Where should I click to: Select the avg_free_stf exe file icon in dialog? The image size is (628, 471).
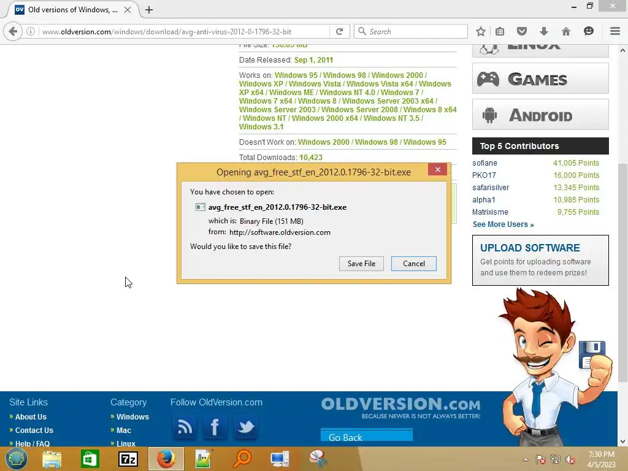coord(201,207)
